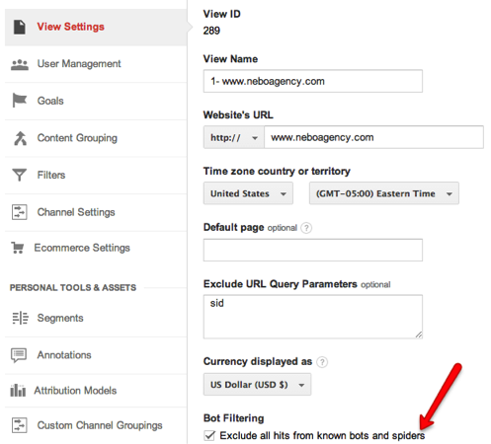Uncheck Exclude all hits from known bots

click(x=209, y=435)
